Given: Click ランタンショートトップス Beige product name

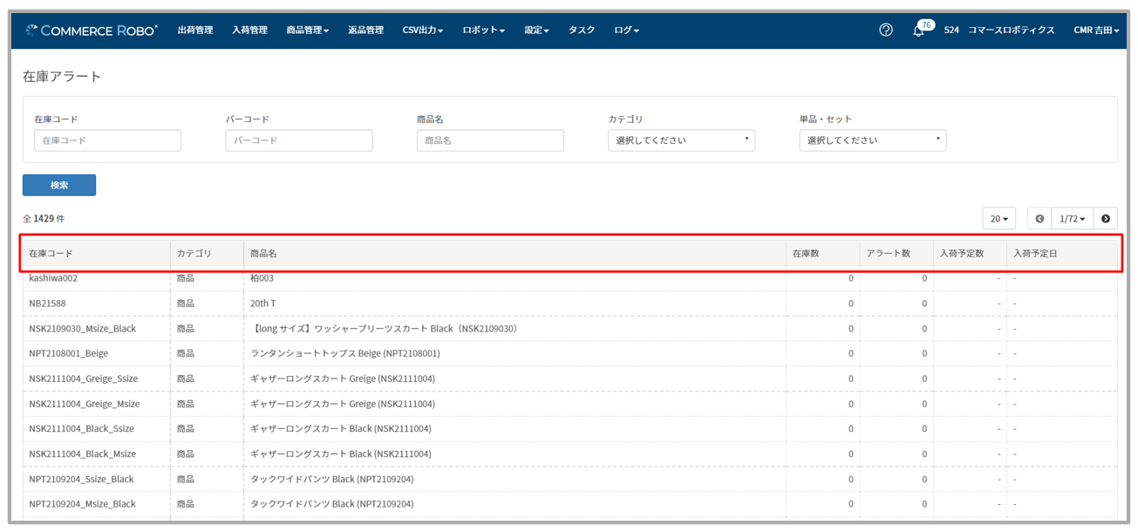Looking at the screenshot, I should tap(345, 353).
